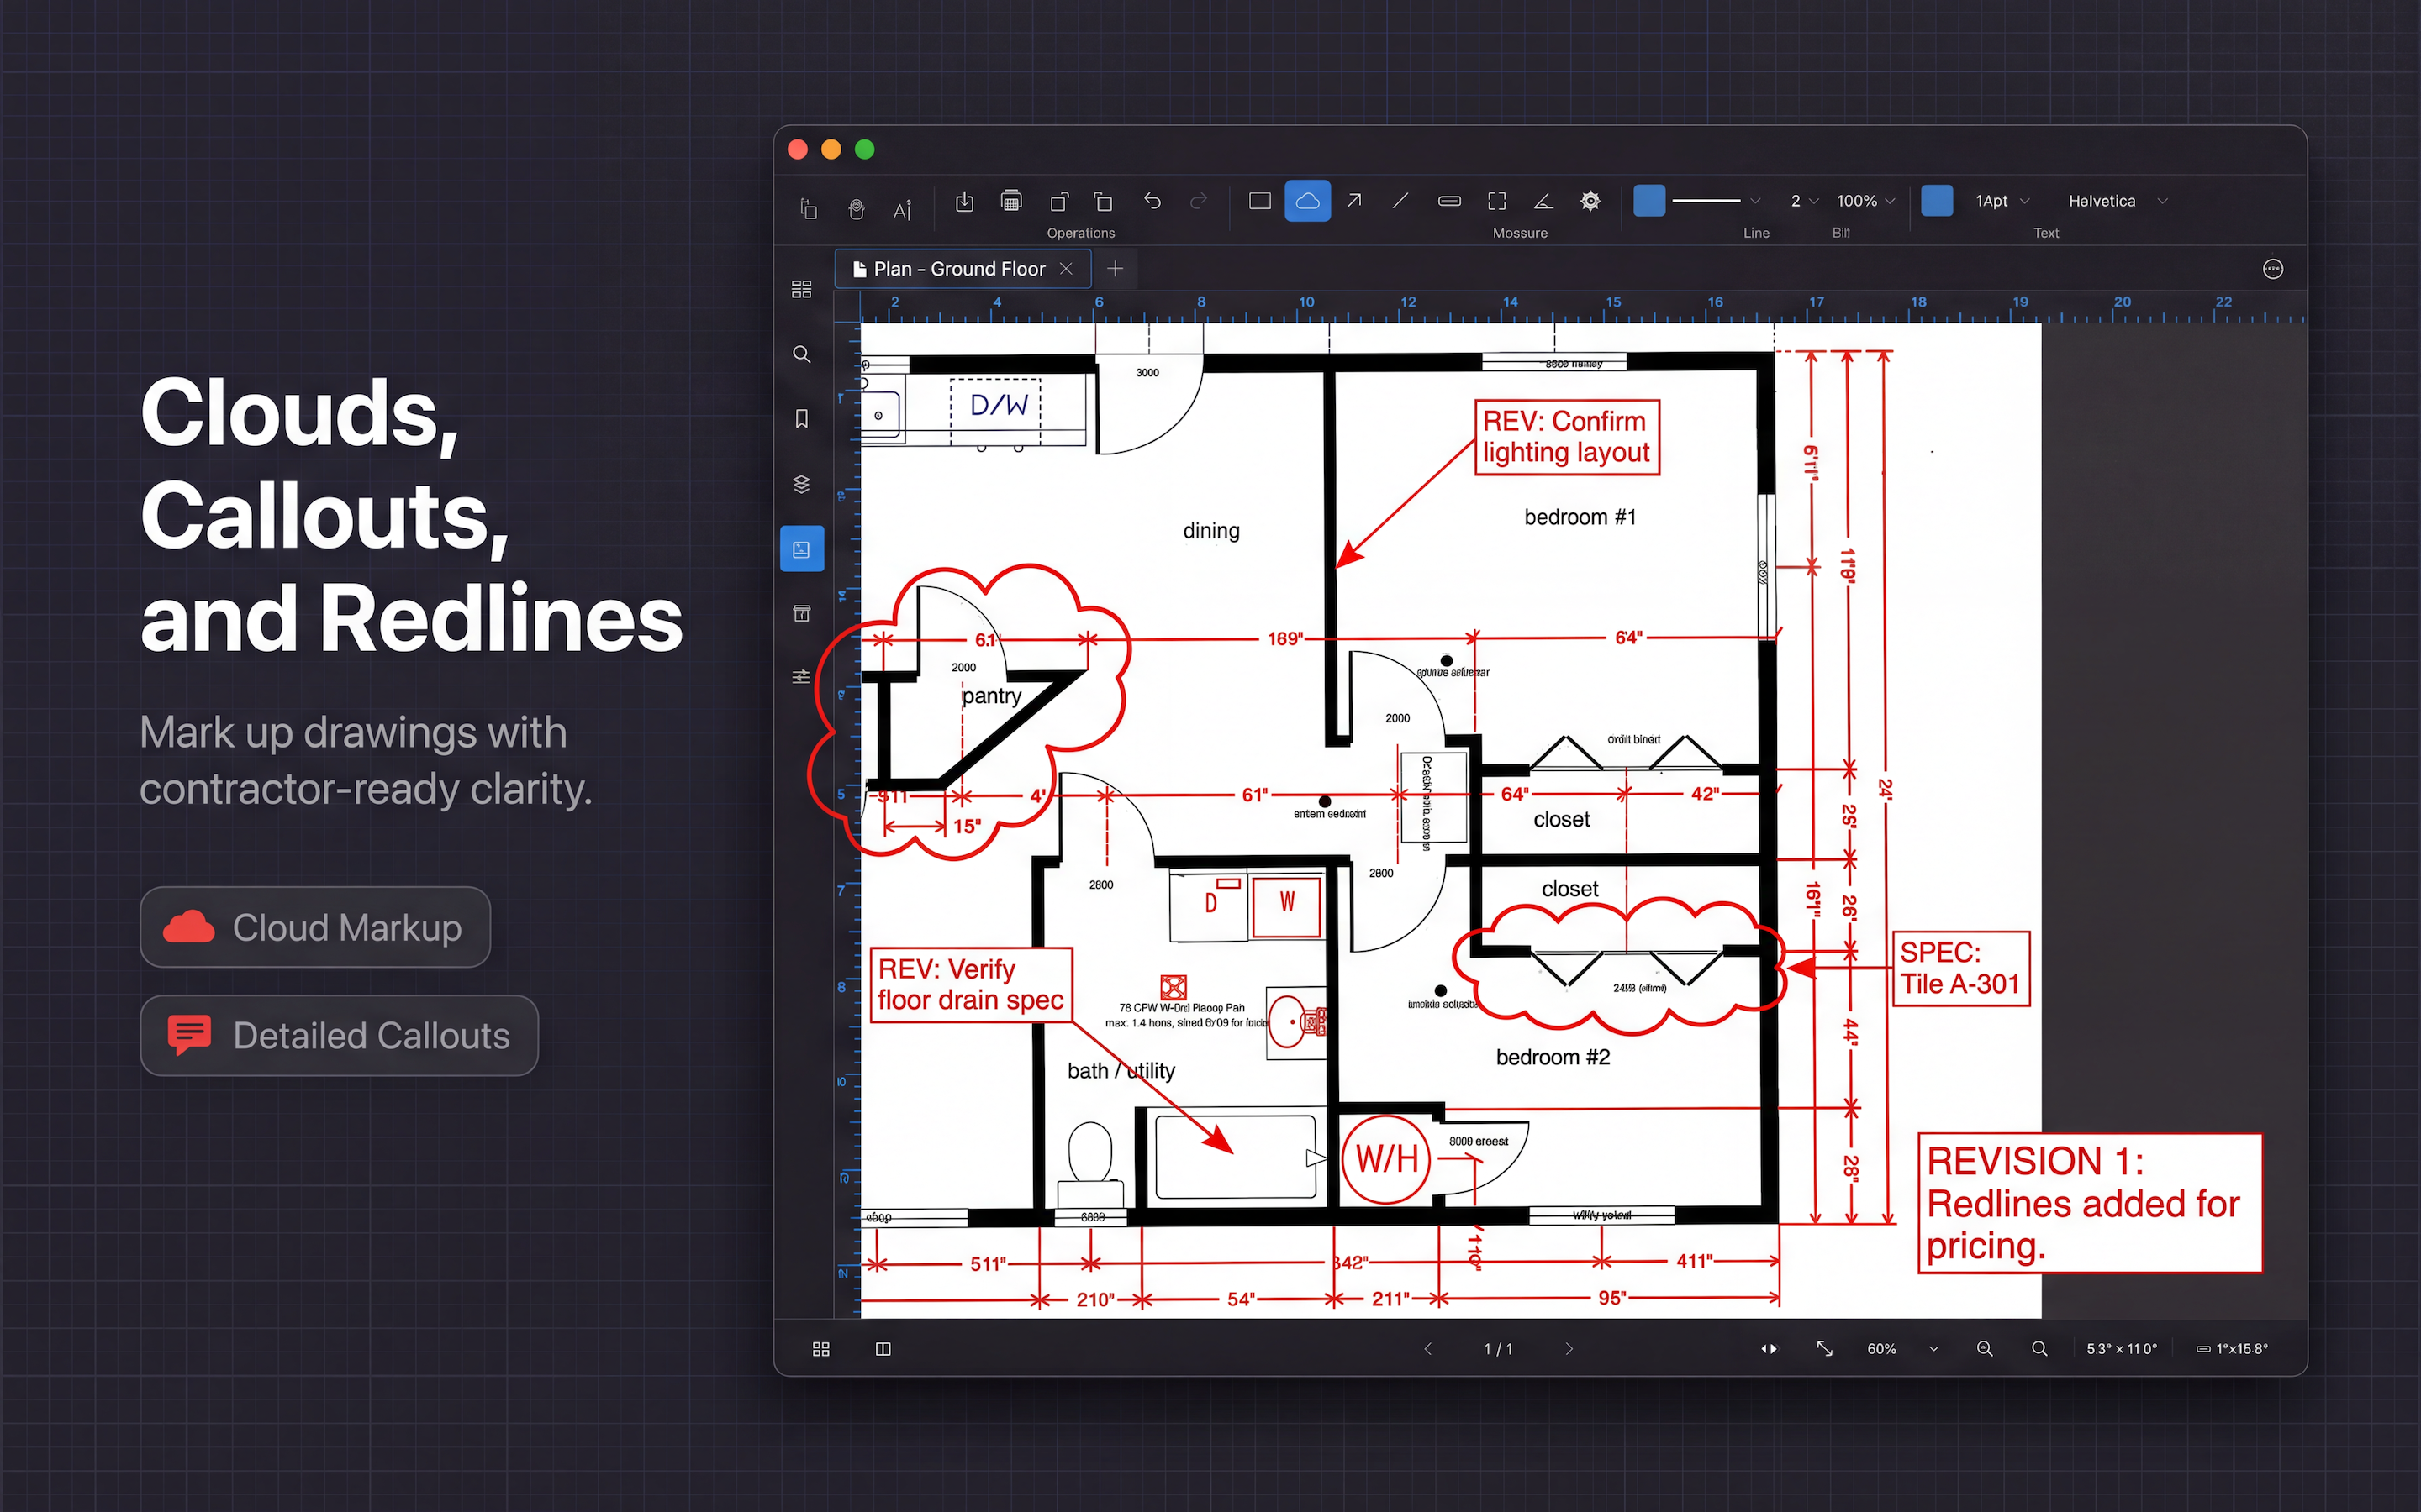Viewport: 2421px width, 1512px height.
Task: Open the 100% opacity dropdown
Action: point(1865,201)
